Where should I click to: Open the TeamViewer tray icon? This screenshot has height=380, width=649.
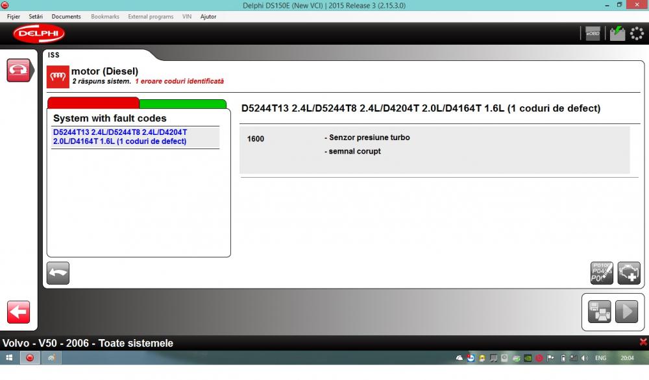pyautogui.click(x=471, y=358)
